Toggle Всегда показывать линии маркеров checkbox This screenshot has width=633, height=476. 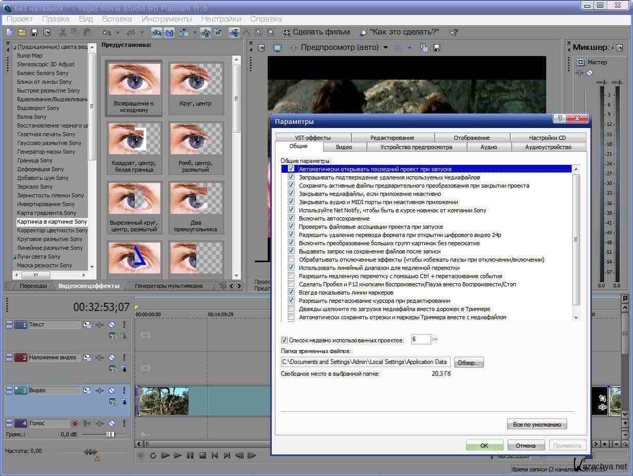tap(291, 292)
